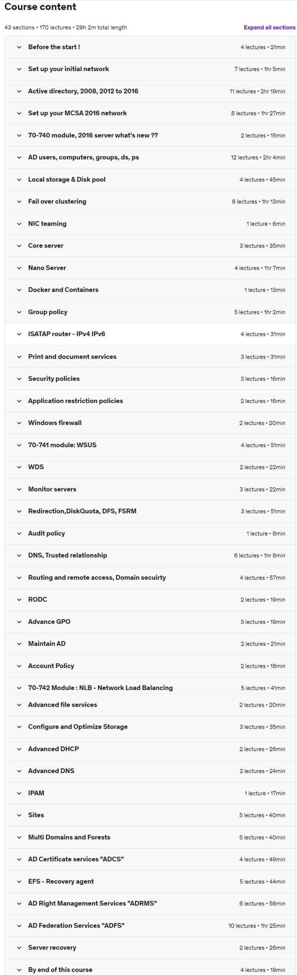Click the 'Docker and Containers' chevron icon
This screenshot has width=297, height=975.
click(19, 290)
